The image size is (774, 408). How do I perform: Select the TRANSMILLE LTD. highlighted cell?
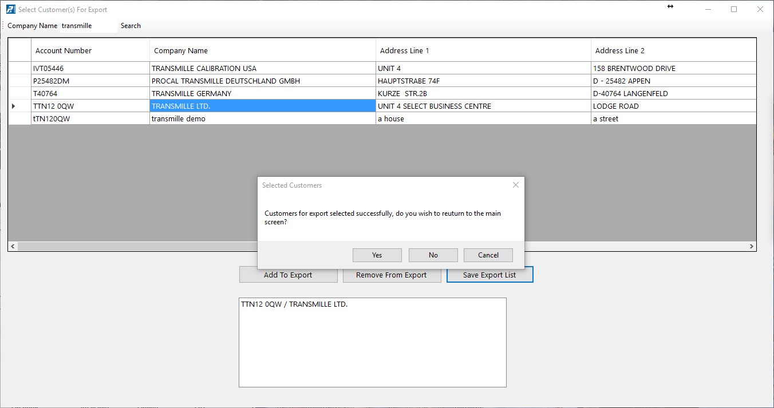coord(263,106)
